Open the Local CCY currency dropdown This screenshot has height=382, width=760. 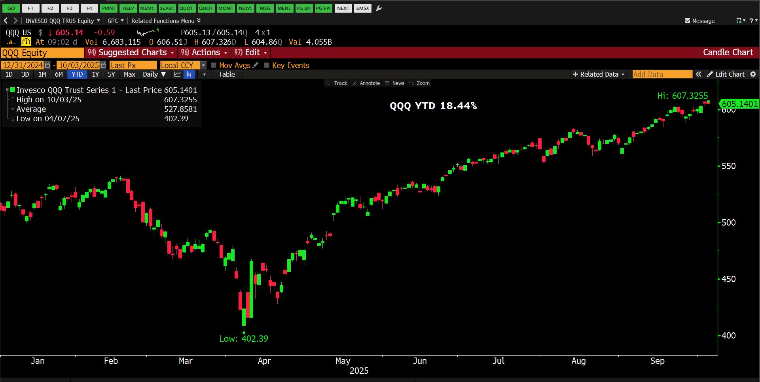click(203, 65)
